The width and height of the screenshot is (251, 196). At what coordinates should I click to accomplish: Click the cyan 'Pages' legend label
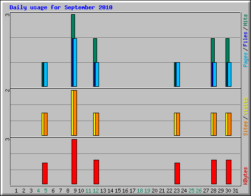pyautogui.click(x=246, y=60)
